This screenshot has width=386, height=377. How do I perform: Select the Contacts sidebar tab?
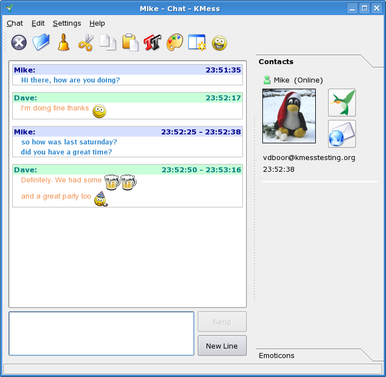click(x=276, y=61)
